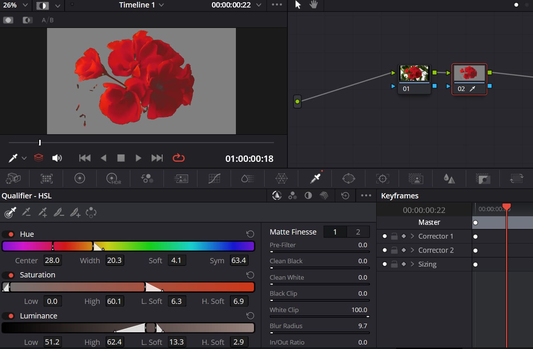Open the Tracker panel
This screenshot has width=533, height=349.
coord(382,179)
